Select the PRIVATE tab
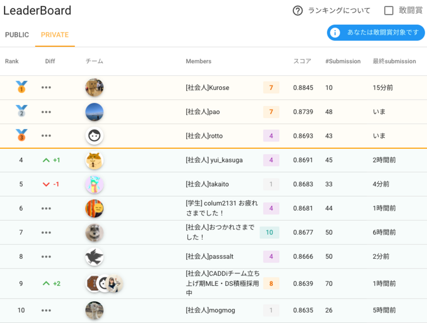 (55, 35)
